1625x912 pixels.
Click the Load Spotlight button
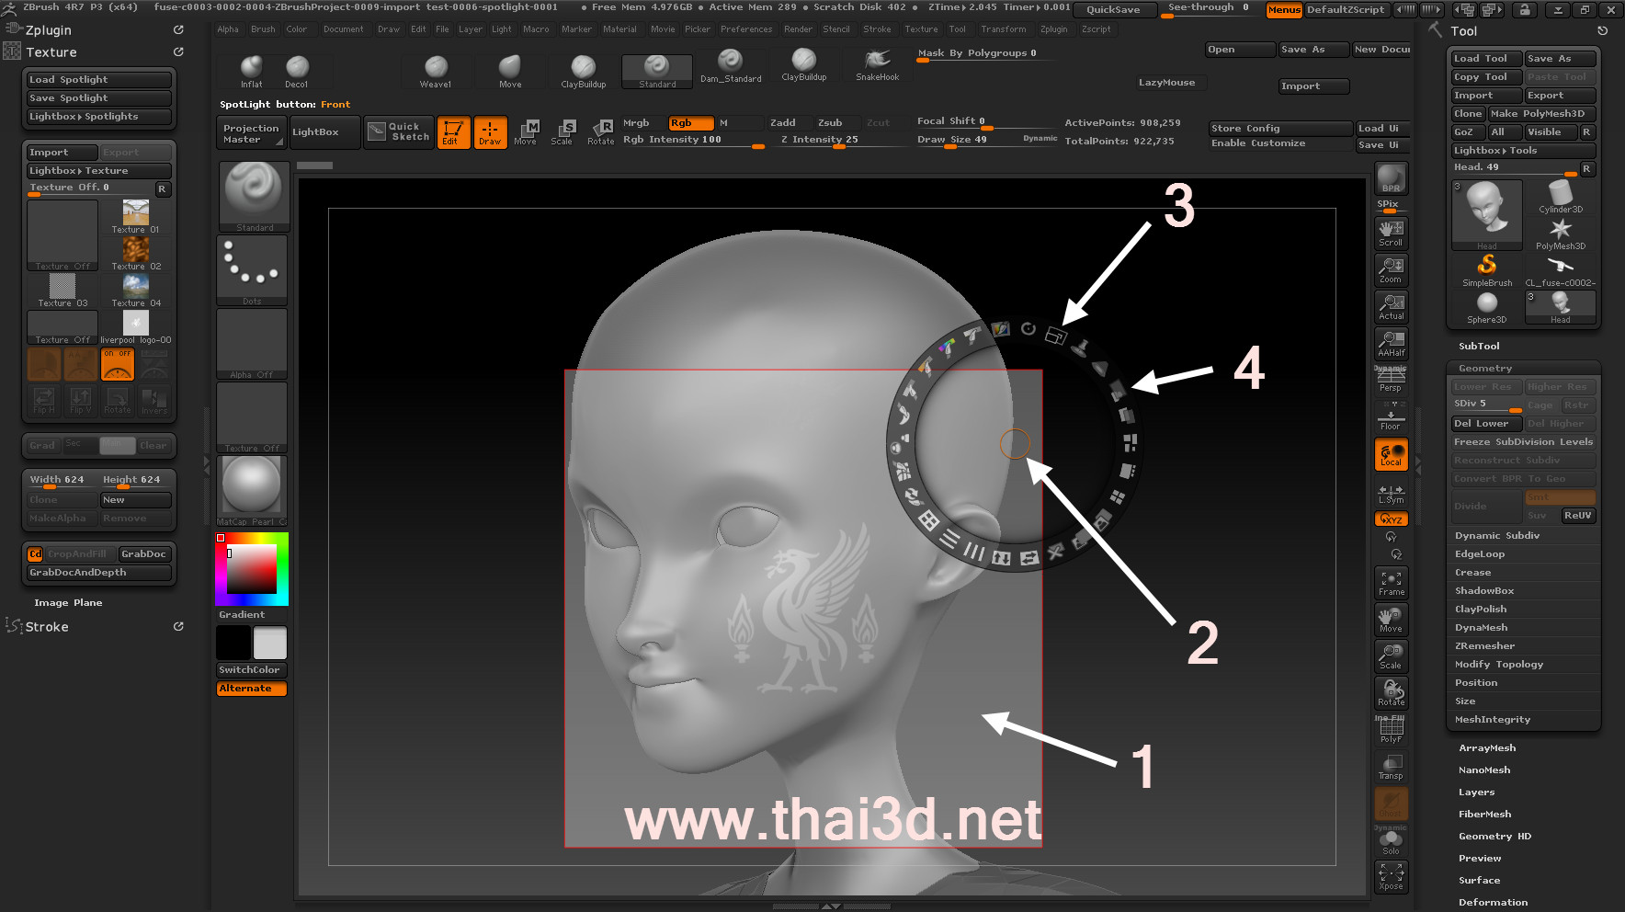pyautogui.click(x=99, y=80)
